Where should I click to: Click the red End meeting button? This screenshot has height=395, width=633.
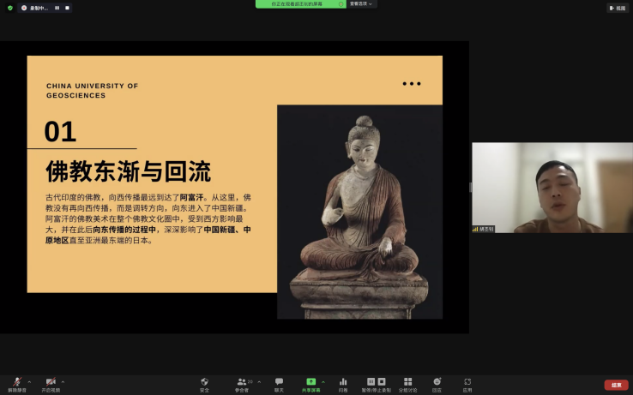[x=616, y=385]
